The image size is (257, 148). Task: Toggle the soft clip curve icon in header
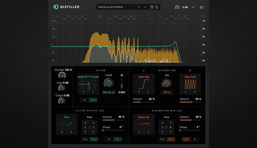coord(193,7)
